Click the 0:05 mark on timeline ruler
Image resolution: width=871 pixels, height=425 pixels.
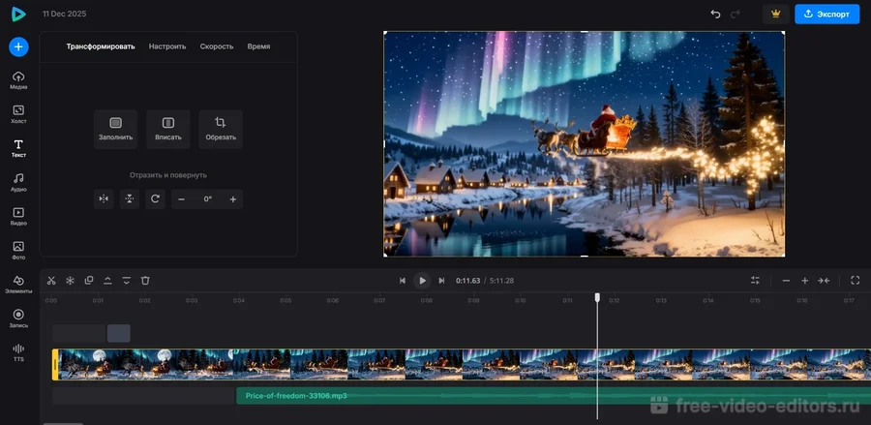tap(285, 300)
